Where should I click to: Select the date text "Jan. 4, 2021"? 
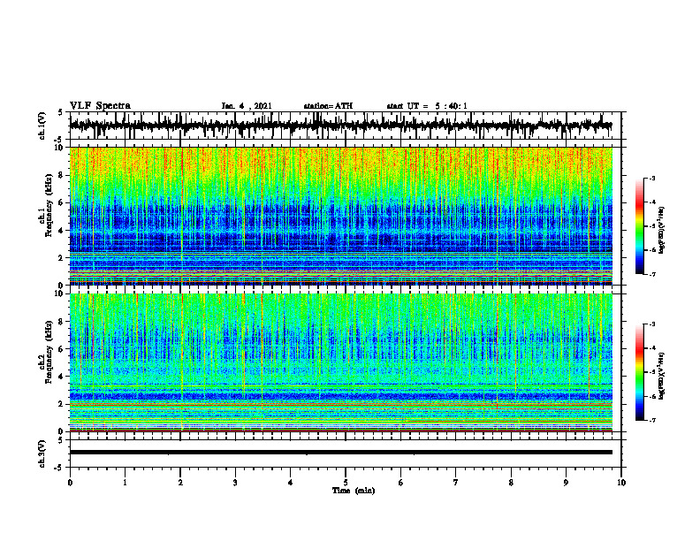pyautogui.click(x=247, y=106)
